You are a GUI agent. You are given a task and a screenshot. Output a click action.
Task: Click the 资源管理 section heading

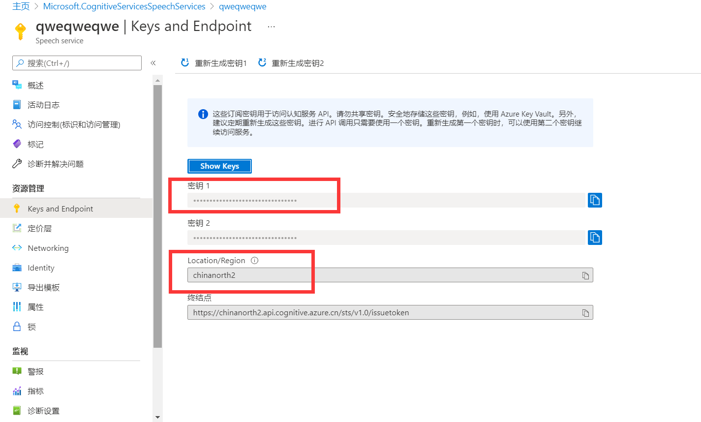[28, 188]
